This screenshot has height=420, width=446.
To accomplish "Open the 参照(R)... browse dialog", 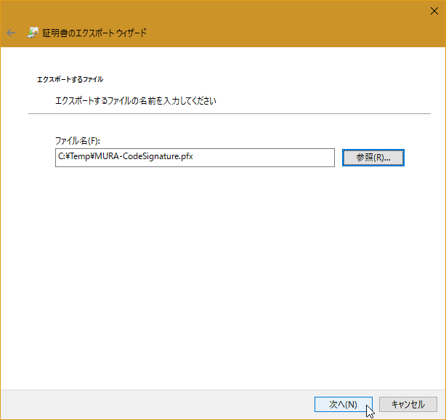I will point(373,158).
